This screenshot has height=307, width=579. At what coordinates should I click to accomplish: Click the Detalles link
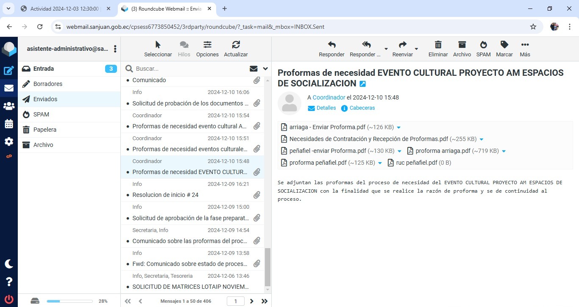326,108
